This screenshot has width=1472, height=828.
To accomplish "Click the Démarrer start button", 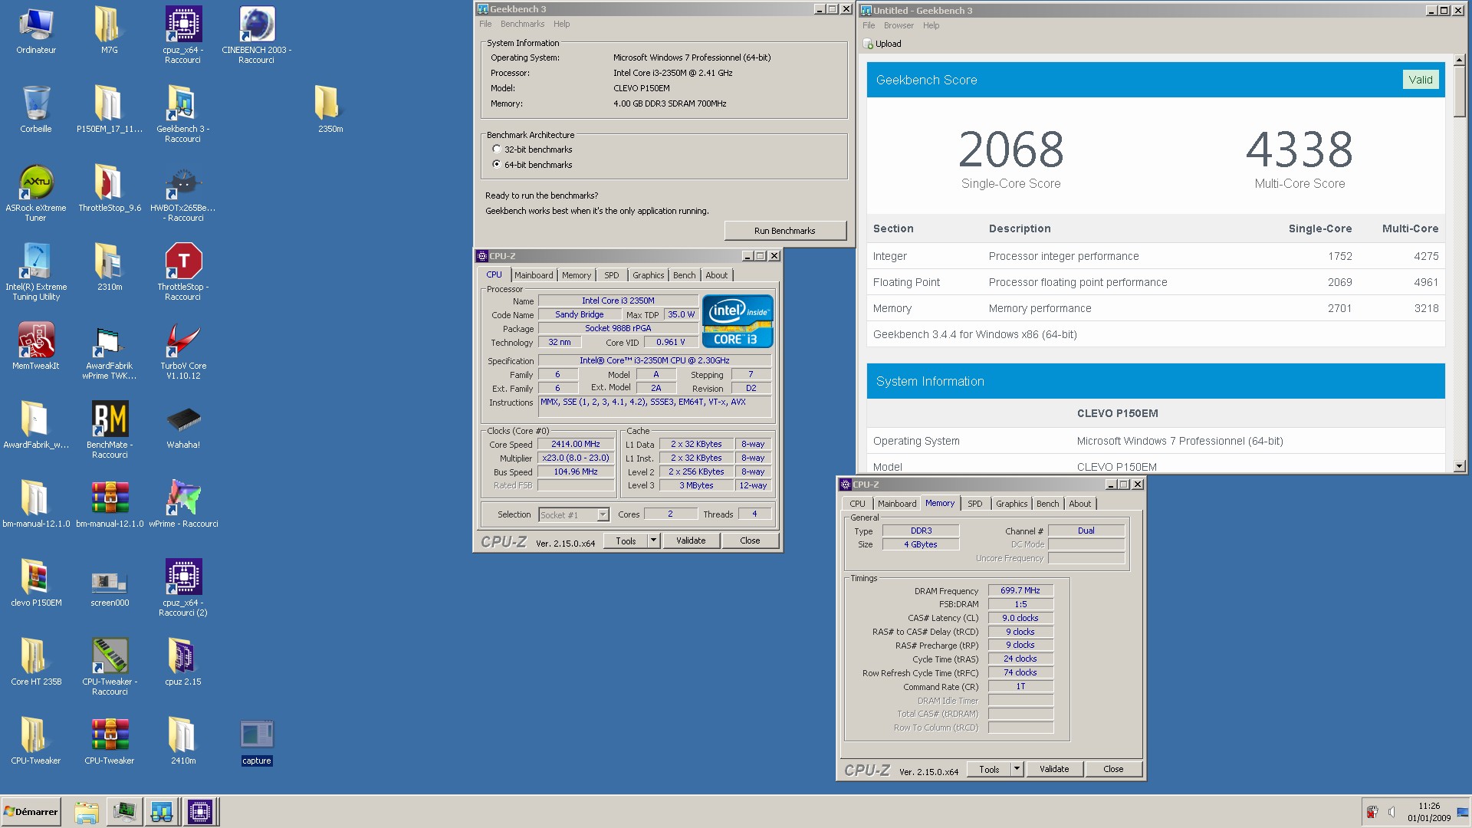I will pyautogui.click(x=31, y=812).
